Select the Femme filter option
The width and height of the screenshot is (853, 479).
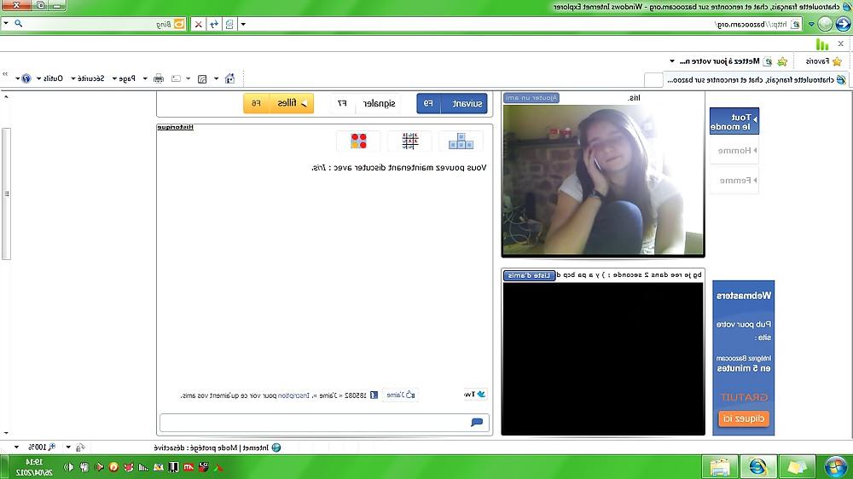[734, 181]
